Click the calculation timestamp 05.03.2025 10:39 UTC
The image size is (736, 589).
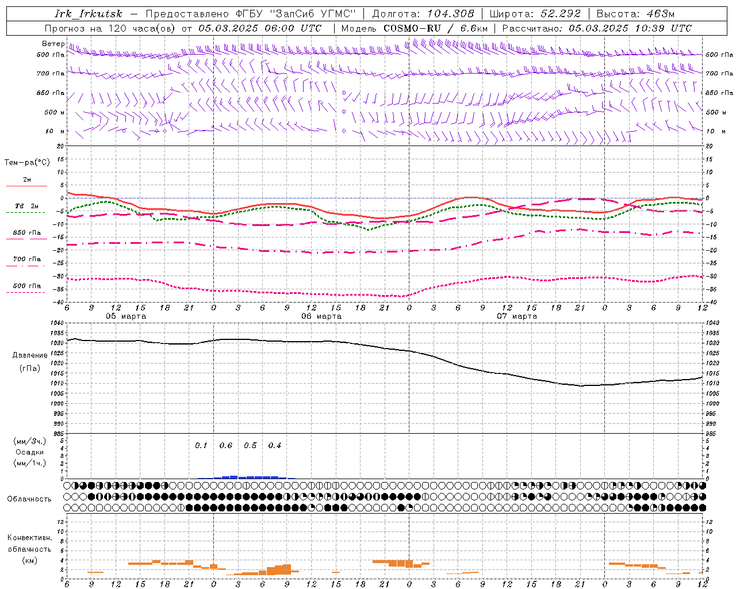pyautogui.click(x=630, y=28)
